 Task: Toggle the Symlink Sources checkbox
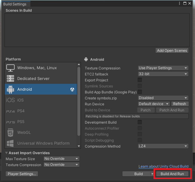(140, 86)
